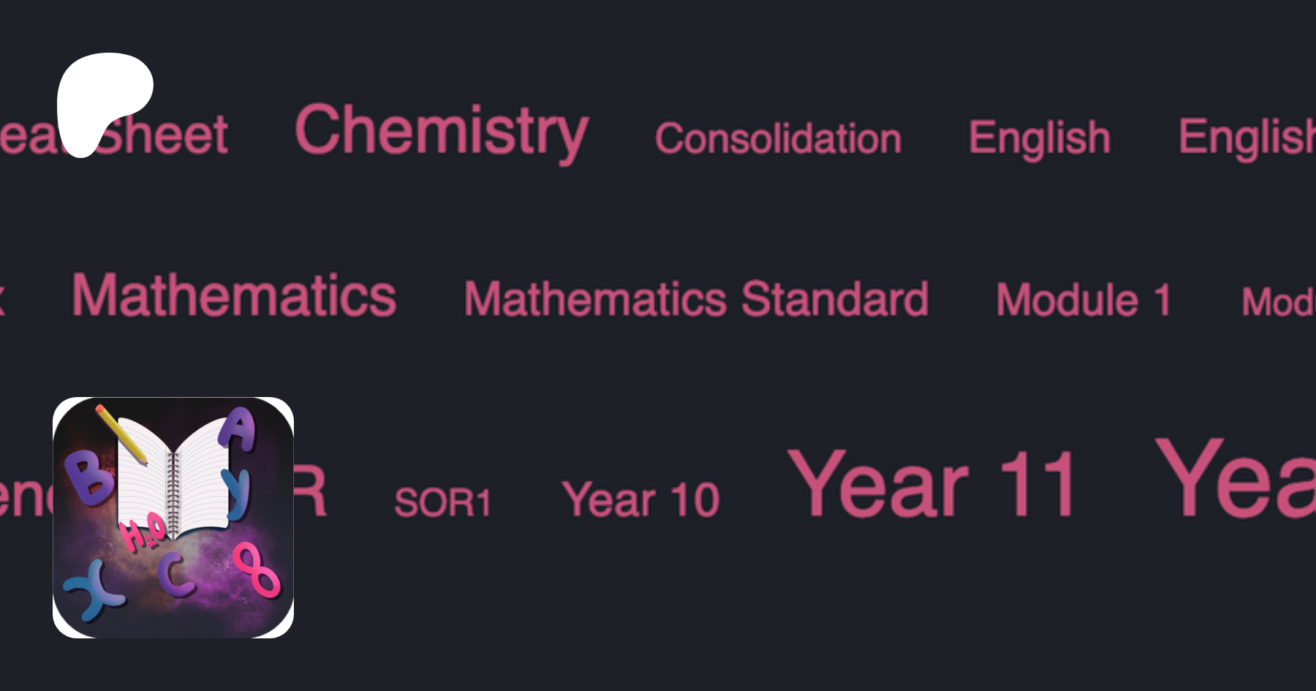1316x691 pixels.
Task: Choose the Mathematics Standard tag
Action: (x=696, y=299)
